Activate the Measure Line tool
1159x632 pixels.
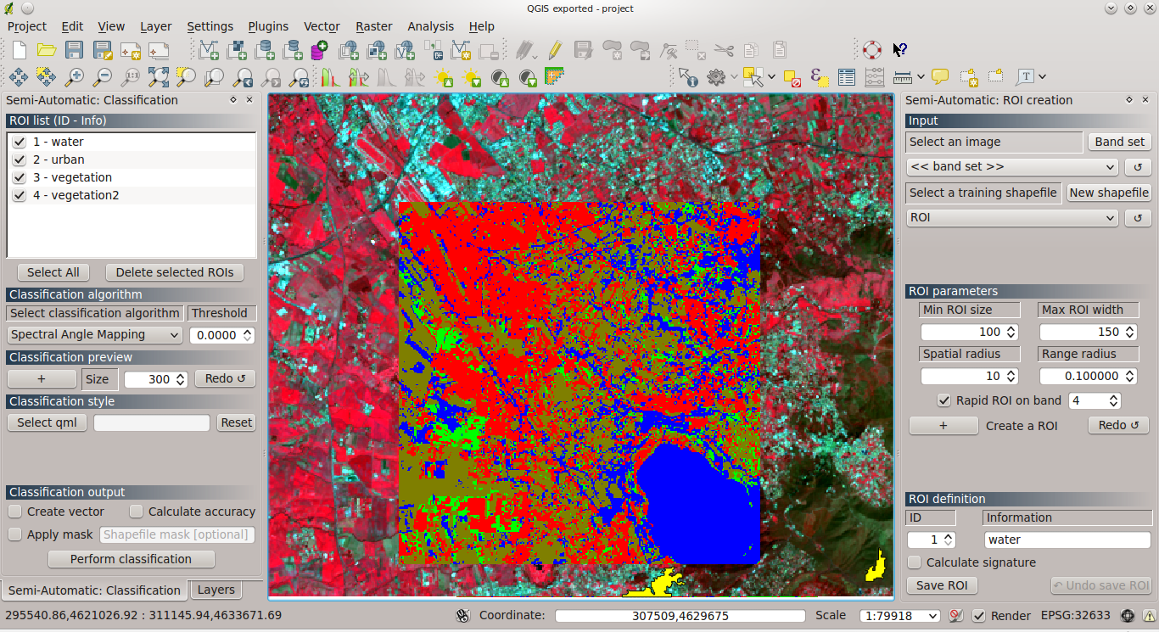[x=902, y=76]
